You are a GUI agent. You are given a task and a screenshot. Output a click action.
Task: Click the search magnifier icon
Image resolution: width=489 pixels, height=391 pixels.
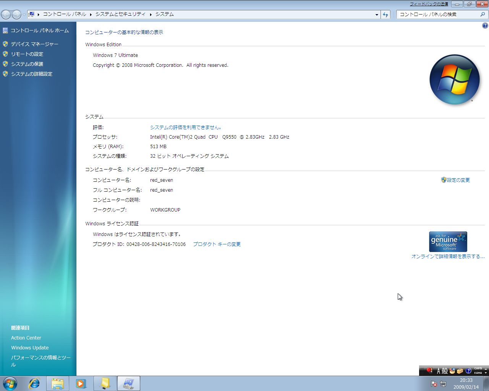tap(483, 15)
